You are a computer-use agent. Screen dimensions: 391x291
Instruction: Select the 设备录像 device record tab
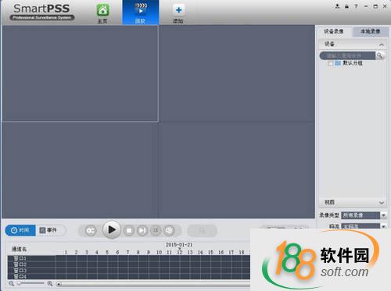coord(334,31)
